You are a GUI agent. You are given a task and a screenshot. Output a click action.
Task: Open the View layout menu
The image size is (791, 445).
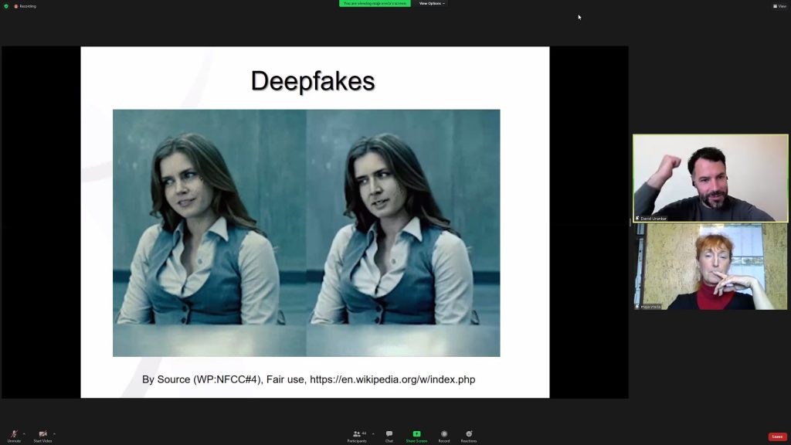coord(779,6)
